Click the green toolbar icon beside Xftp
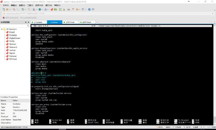This screenshot has width=216, height=130. (x=55, y=9)
